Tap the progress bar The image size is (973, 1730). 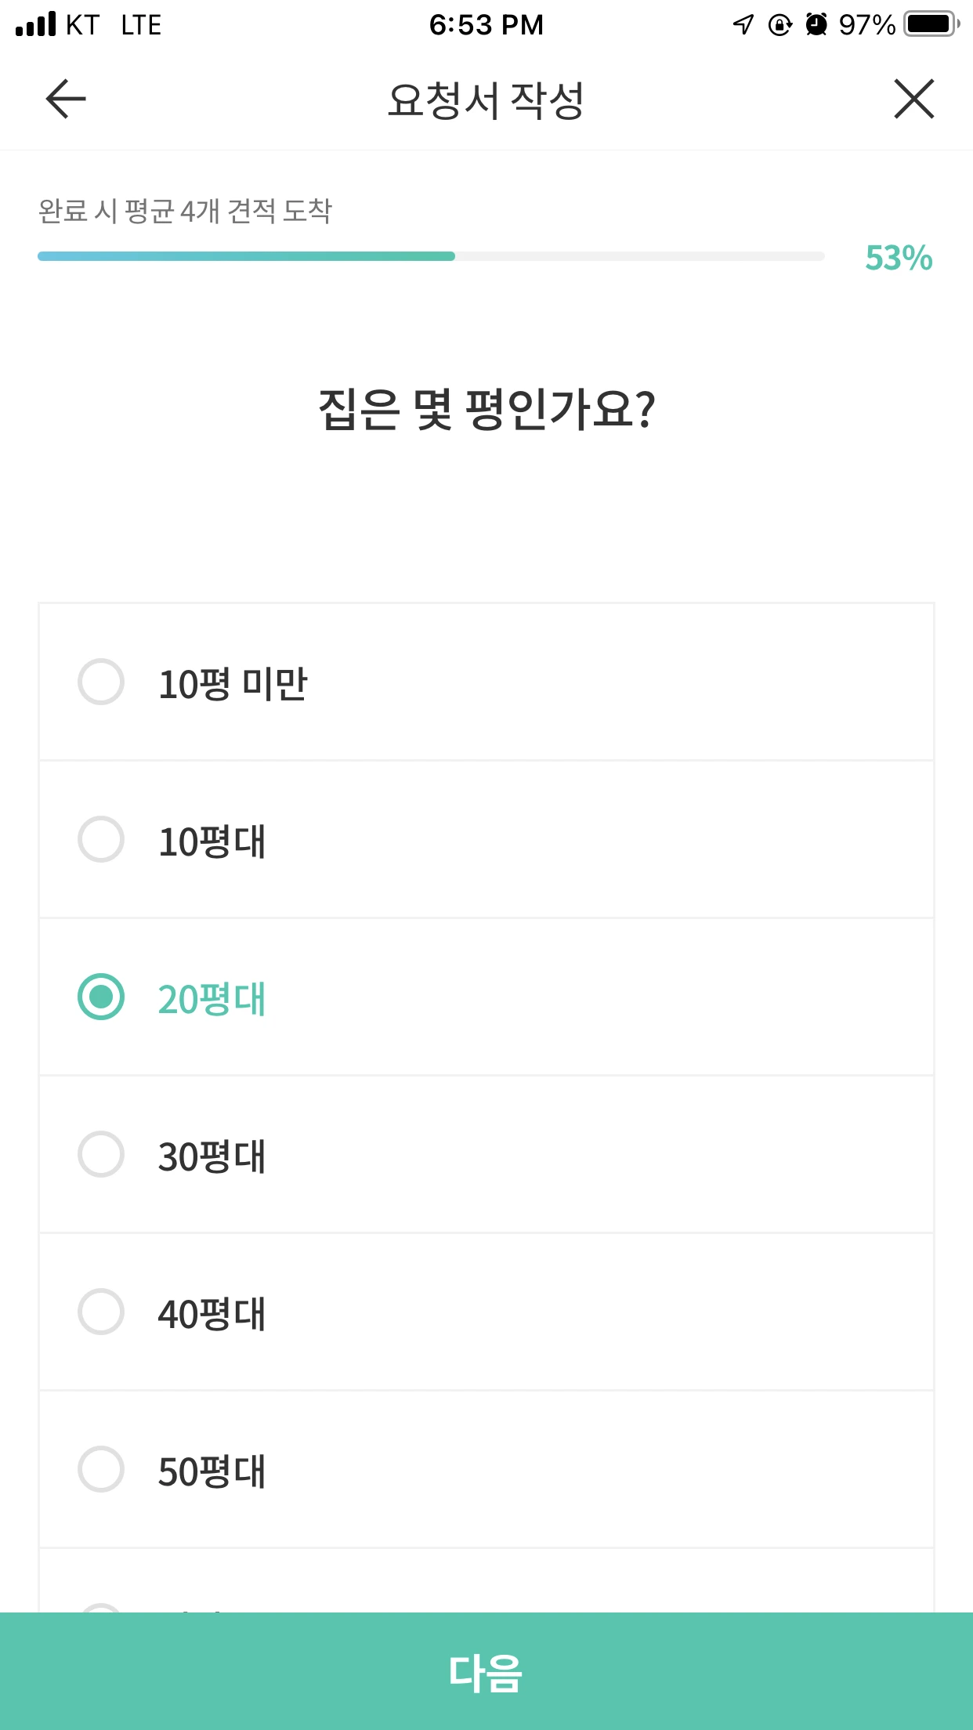[431, 256]
